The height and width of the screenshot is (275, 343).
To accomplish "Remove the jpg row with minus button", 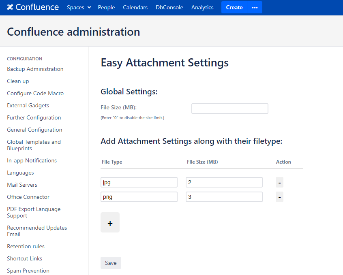I will pos(279,182).
